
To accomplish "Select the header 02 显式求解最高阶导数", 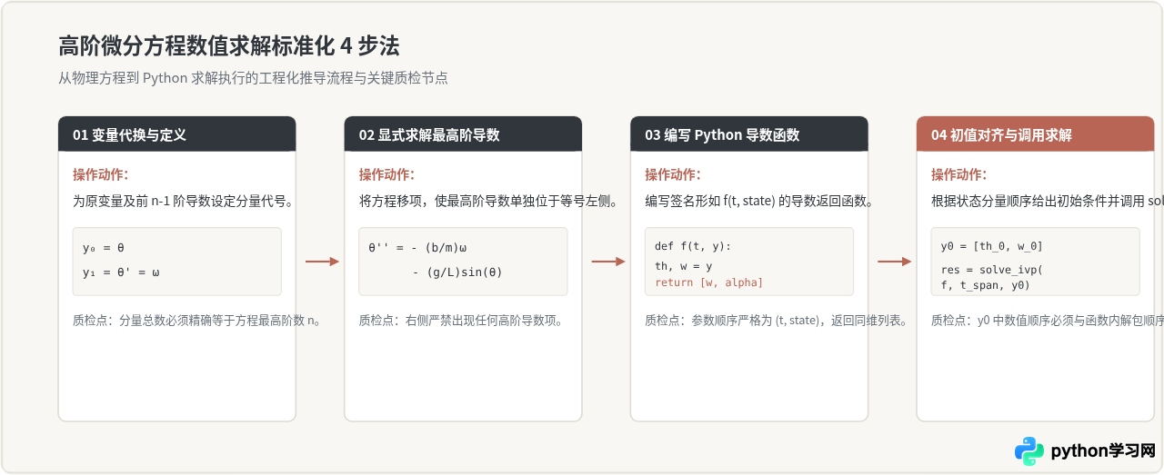I will (x=463, y=134).
